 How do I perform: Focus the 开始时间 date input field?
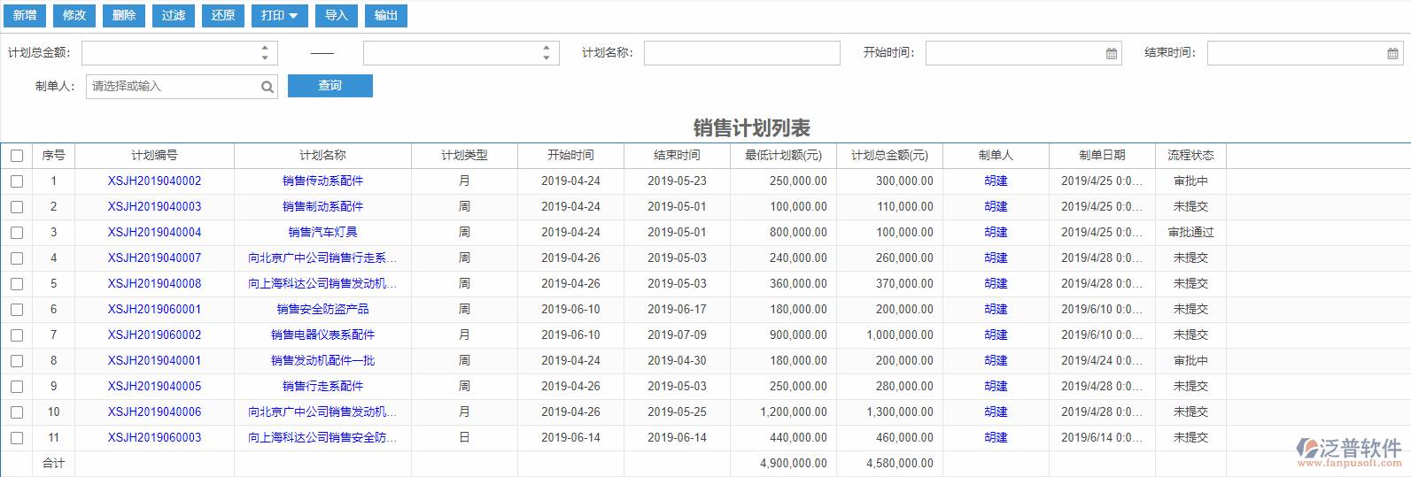1024,53
